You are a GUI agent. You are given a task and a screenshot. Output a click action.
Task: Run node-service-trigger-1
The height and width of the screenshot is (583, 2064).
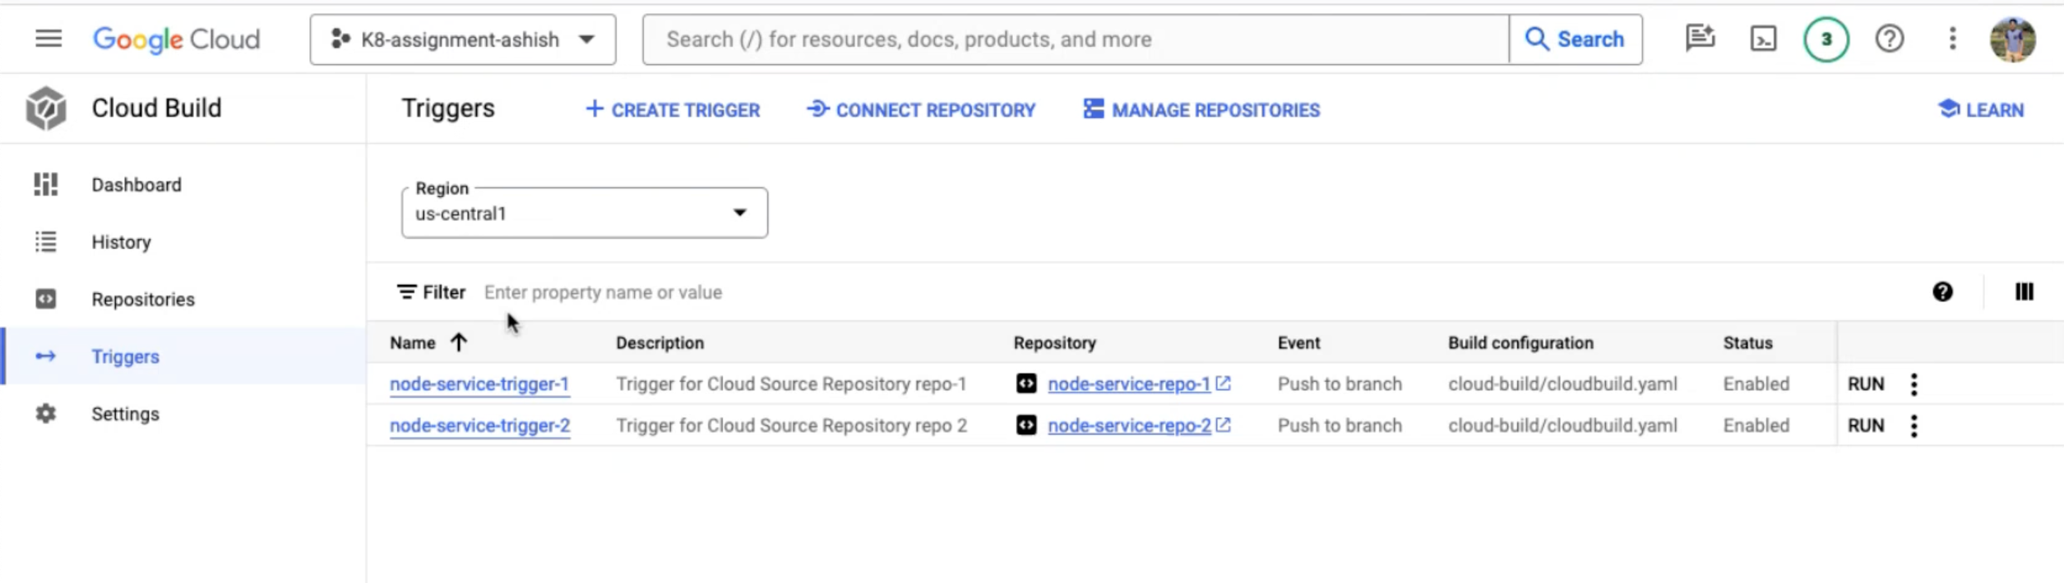click(x=1865, y=384)
